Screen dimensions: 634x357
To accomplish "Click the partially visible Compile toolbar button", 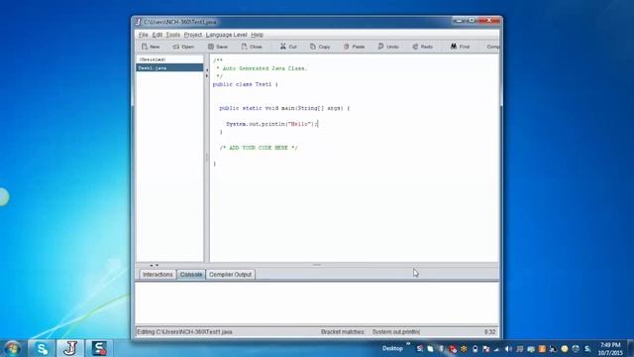I will (x=492, y=47).
